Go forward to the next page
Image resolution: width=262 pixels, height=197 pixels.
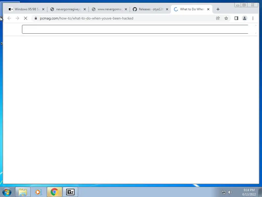pos(17,18)
